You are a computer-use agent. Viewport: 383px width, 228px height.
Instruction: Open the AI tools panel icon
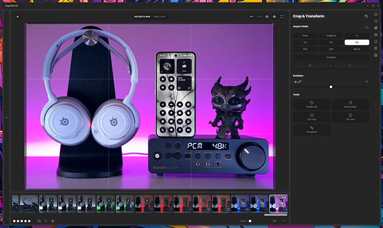coord(376,49)
